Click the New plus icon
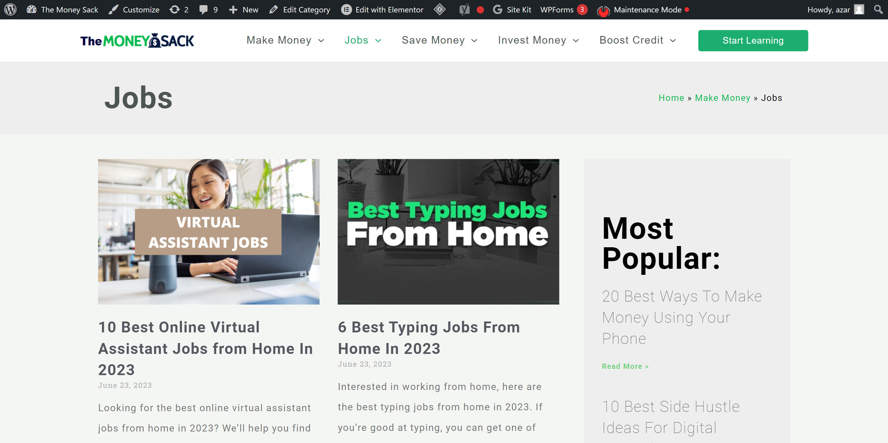 coord(233,10)
